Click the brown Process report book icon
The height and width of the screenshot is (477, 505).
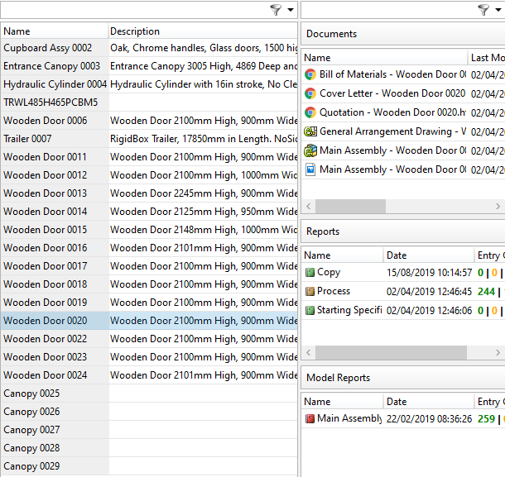click(310, 292)
